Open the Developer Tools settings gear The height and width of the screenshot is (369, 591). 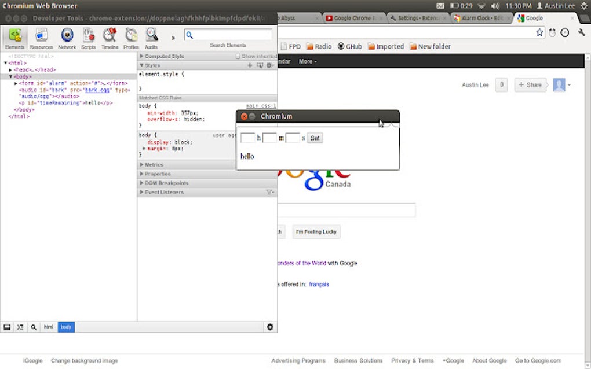tap(270, 327)
